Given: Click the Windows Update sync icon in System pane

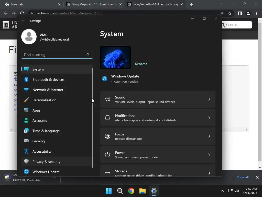Looking at the screenshot, I should click(x=105, y=78).
